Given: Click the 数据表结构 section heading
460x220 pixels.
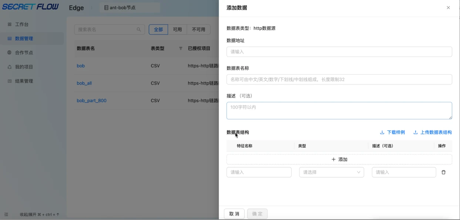Looking at the screenshot, I should pos(238,132).
